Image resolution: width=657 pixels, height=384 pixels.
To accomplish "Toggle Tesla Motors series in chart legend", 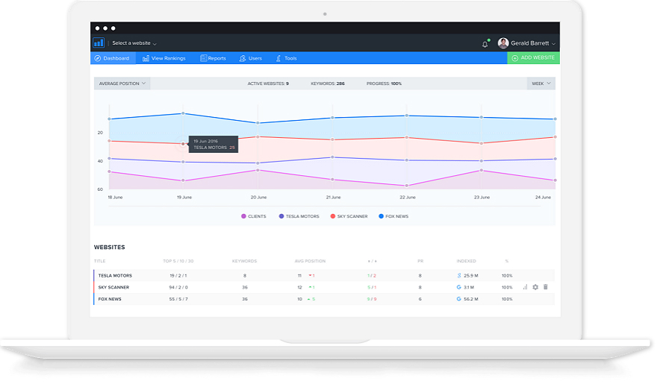I will pos(299,216).
